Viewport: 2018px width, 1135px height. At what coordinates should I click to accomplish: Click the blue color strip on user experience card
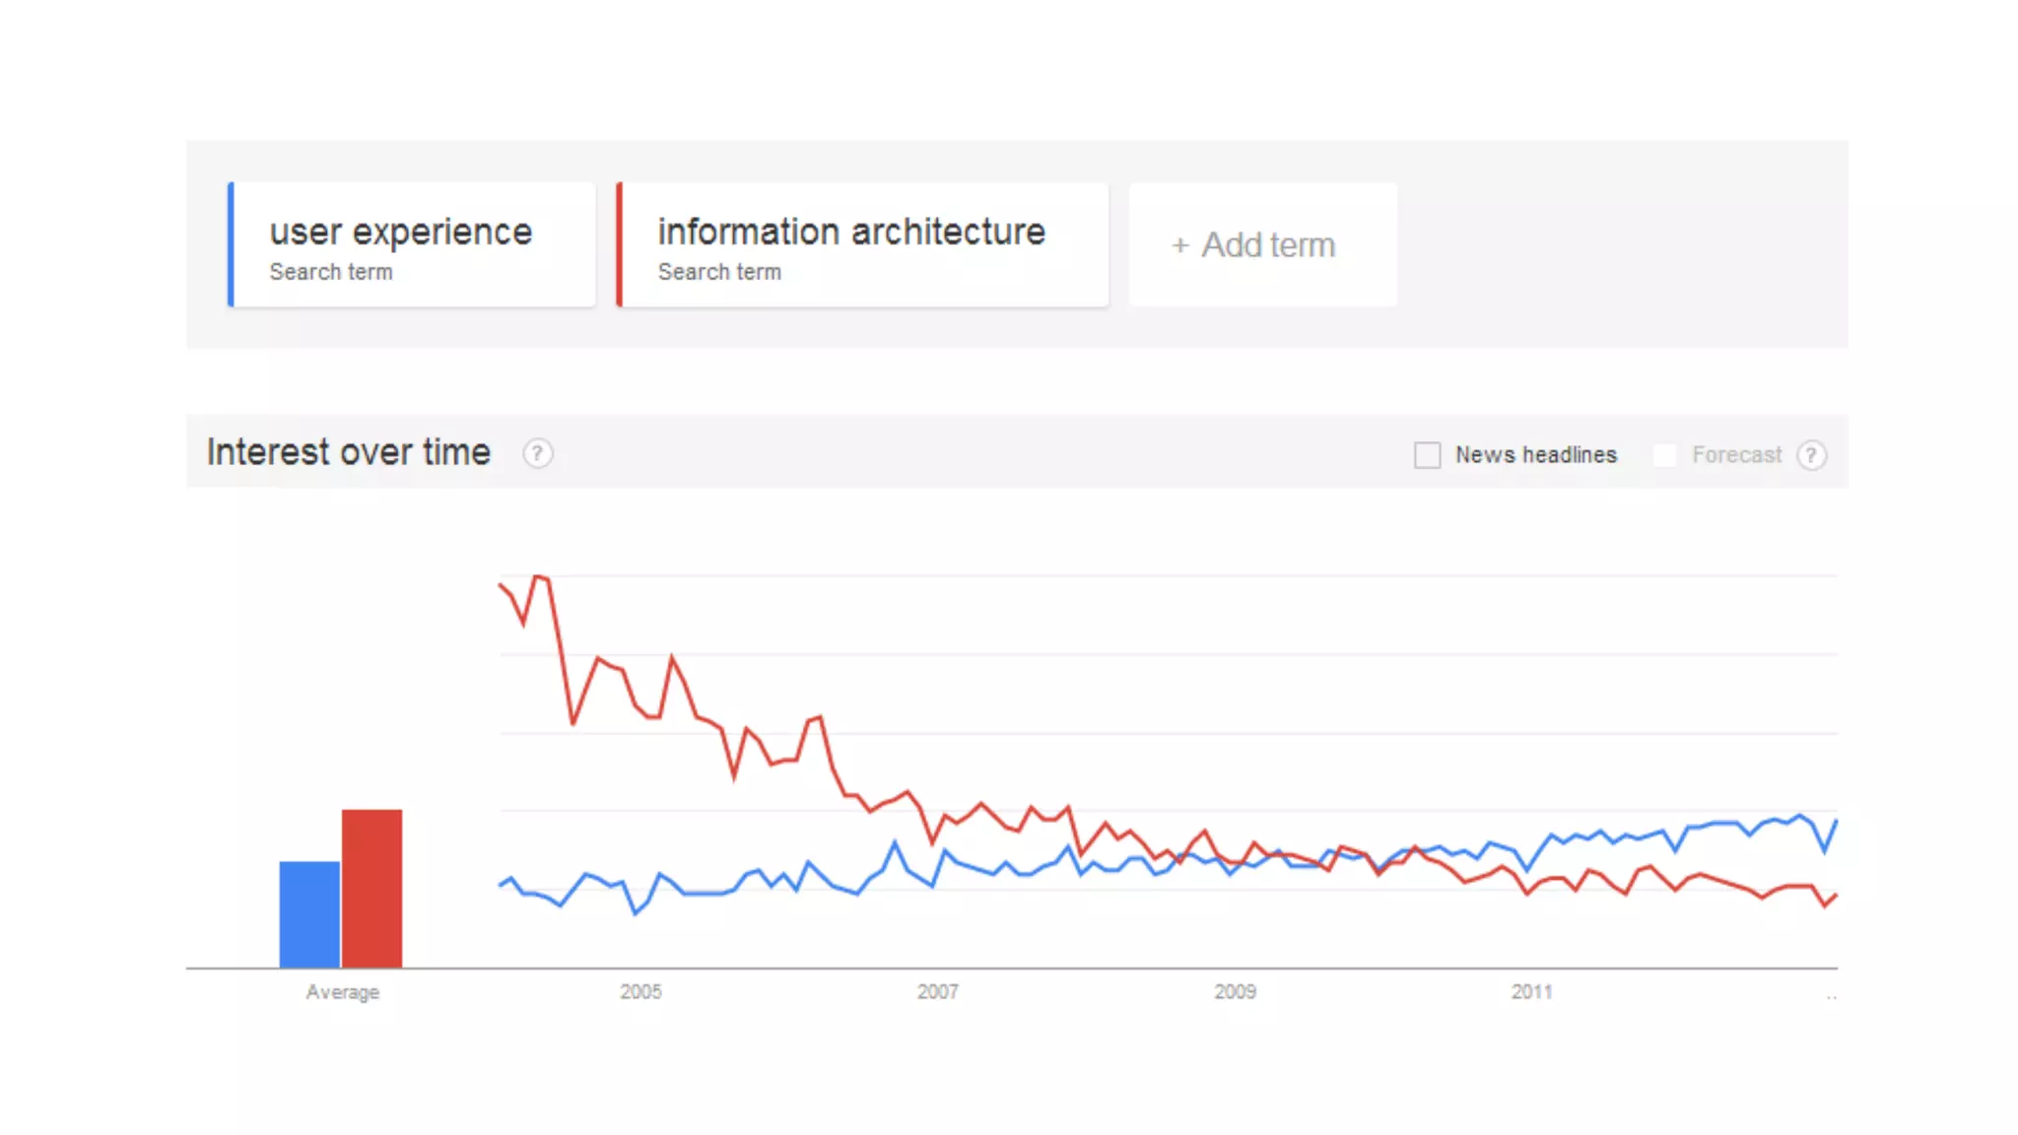tap(231, 244)
